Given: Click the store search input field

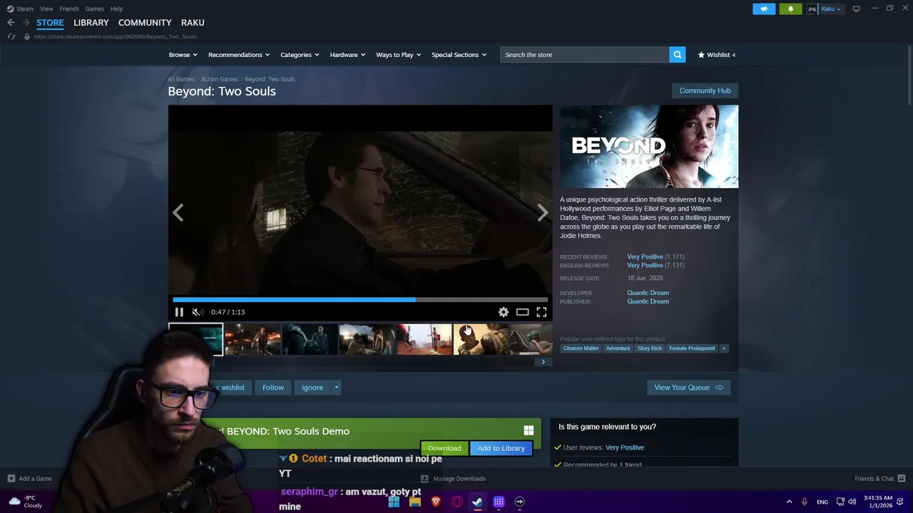Looking at the screenshot, I should tap(585, 55).
